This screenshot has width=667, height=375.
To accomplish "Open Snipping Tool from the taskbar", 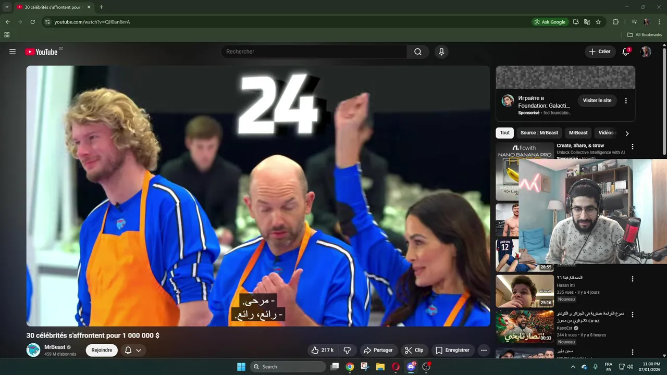I will click(x=365, y=367).
